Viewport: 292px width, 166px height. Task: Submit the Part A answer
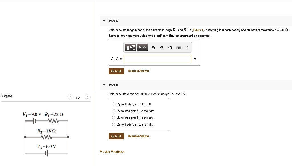(116, 71)
